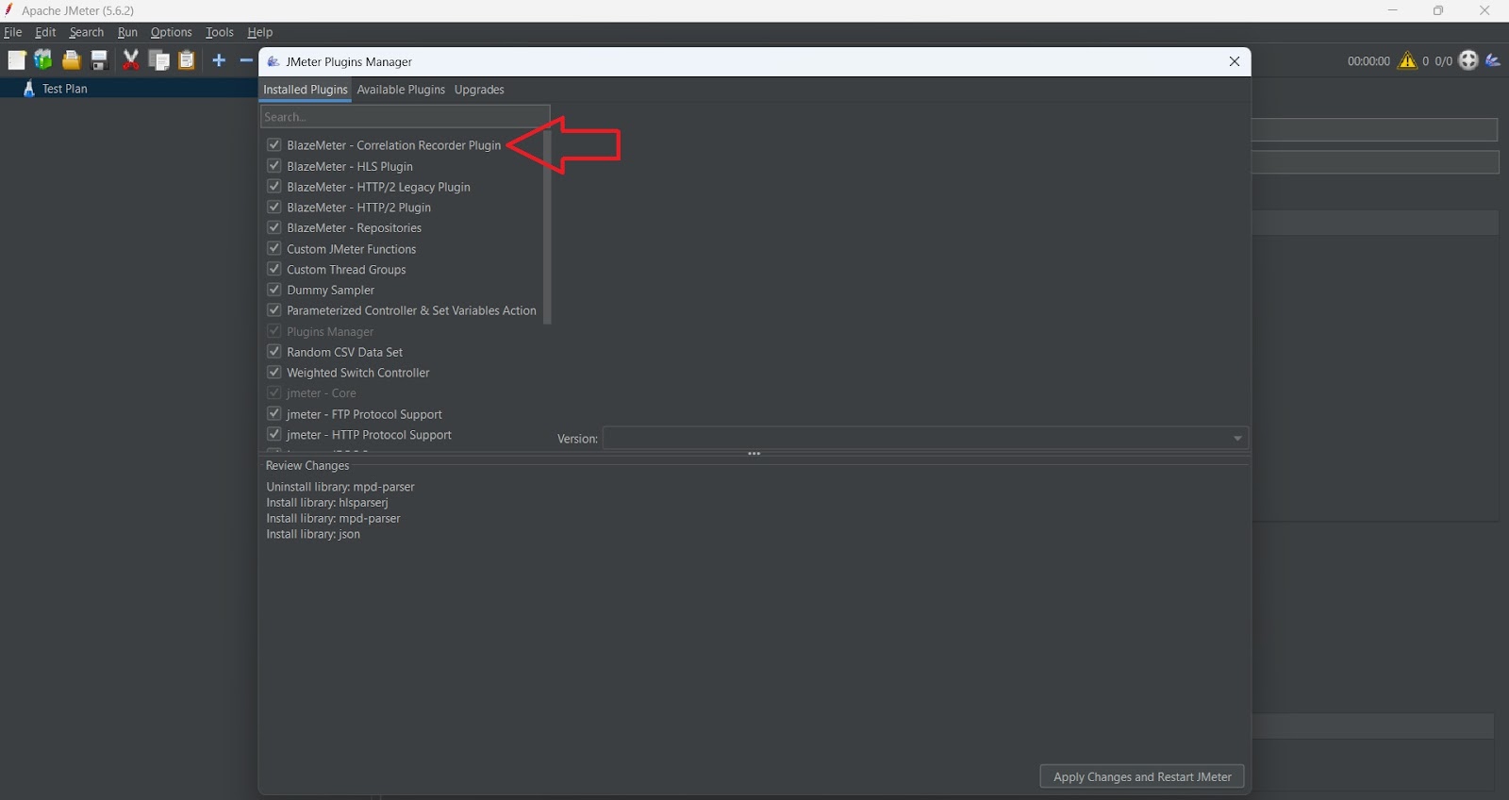Click the Paste clipboard icon

click(187, 60)
